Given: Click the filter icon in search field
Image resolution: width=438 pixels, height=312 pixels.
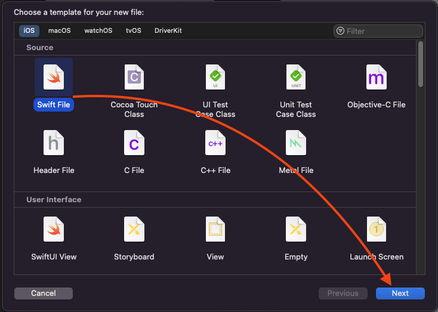Looking at the screenshot, I should pos(340,31).
